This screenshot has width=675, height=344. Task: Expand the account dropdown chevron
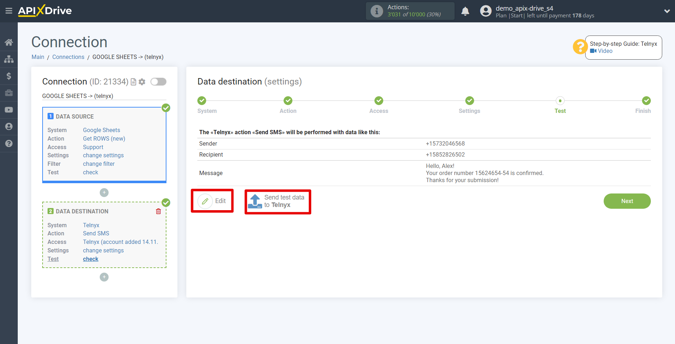[667, 11]
